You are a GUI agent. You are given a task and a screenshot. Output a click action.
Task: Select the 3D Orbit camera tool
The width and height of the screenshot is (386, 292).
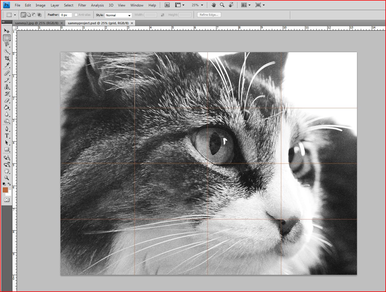coord(7,164)
